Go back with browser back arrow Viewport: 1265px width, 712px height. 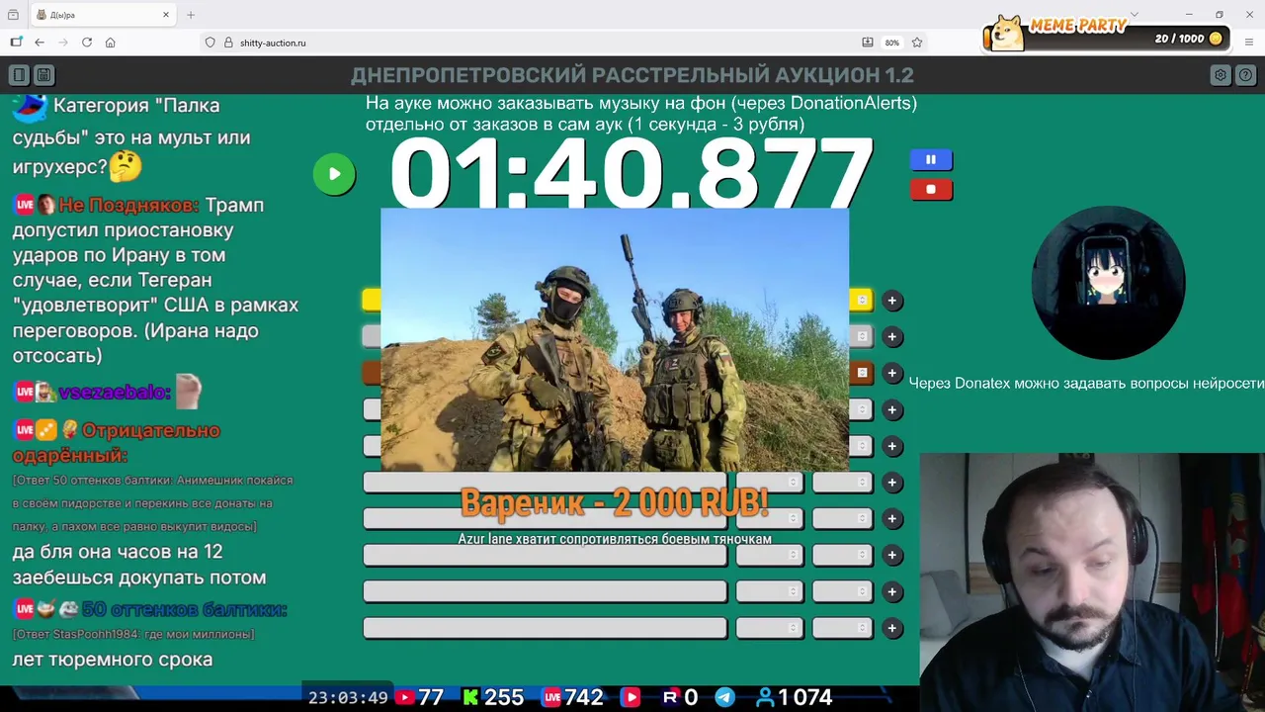(x=40, y=43)
